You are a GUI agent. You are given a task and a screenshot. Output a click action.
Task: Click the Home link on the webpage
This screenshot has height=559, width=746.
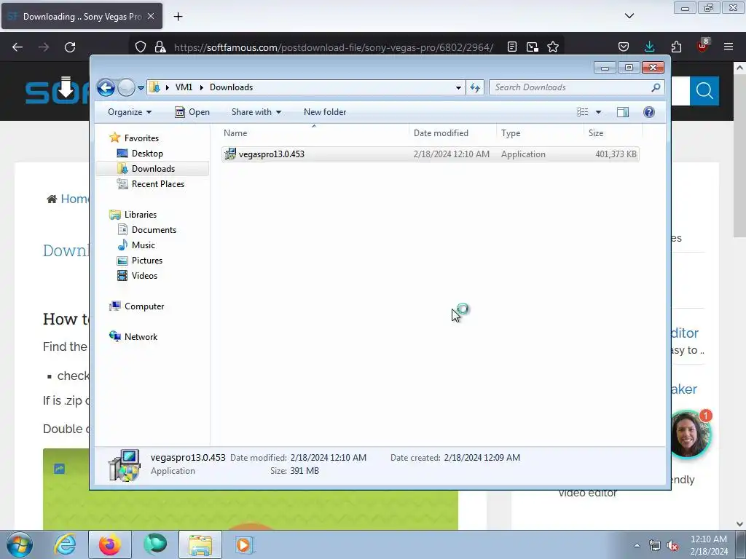coord(74,199)
